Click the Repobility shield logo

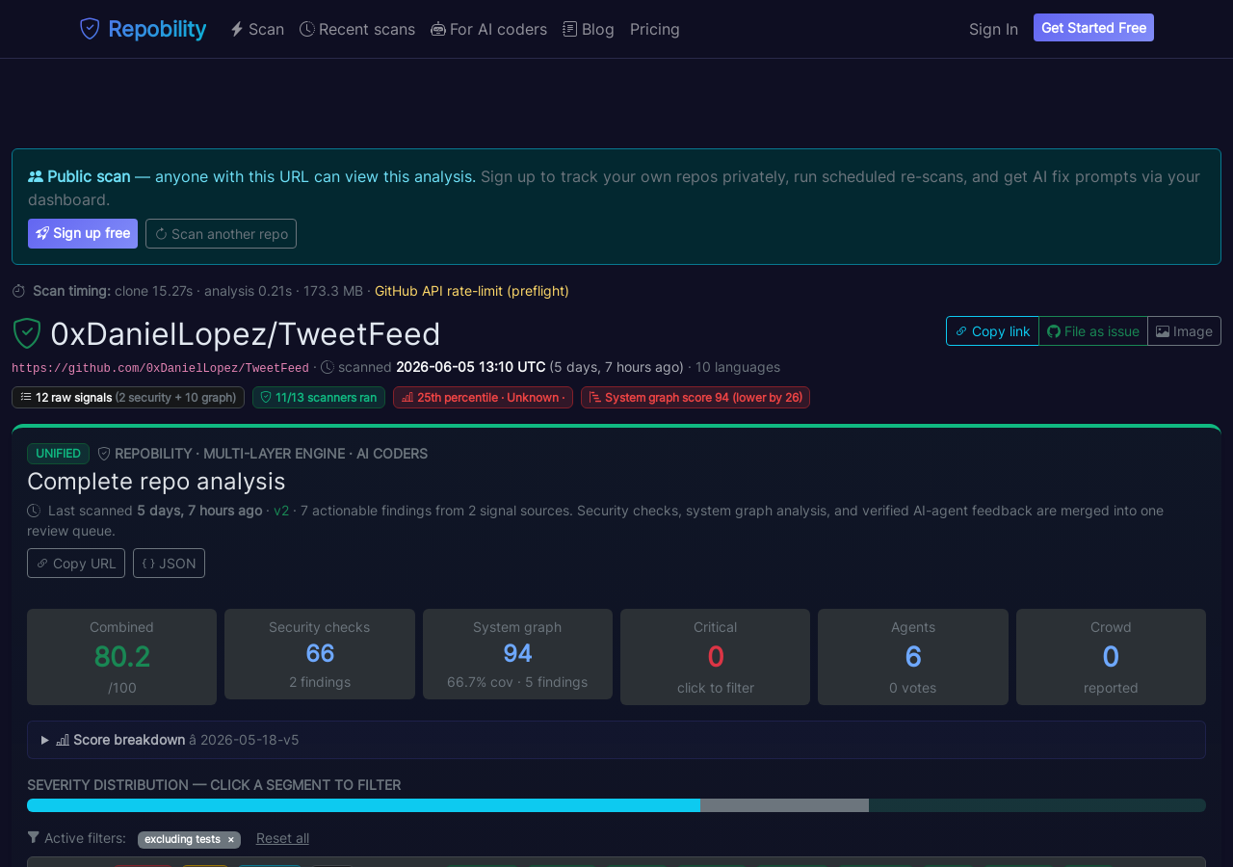(x=90, y=29)
